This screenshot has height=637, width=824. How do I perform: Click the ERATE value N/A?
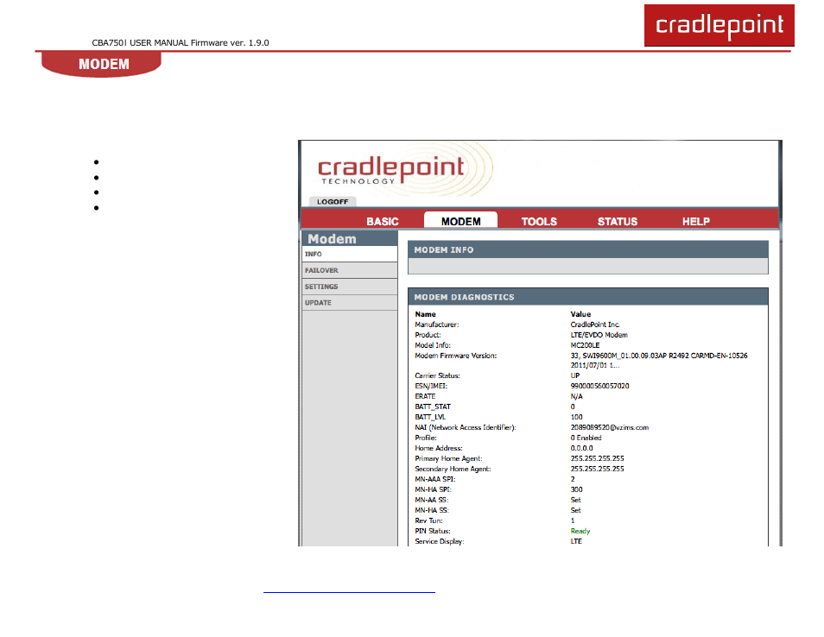click(576, 396)
